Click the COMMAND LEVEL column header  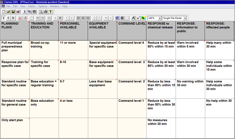point(132,31)
